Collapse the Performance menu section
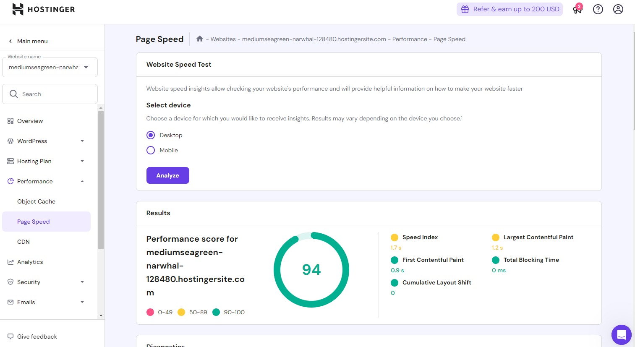Screen dimensions: 635x347 click(x=82, y=181)
